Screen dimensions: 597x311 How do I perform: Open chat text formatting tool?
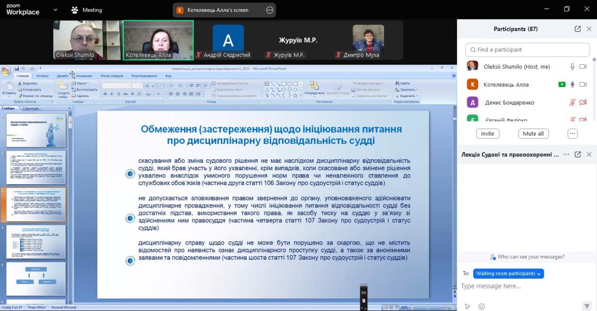(x=467, y=307)
